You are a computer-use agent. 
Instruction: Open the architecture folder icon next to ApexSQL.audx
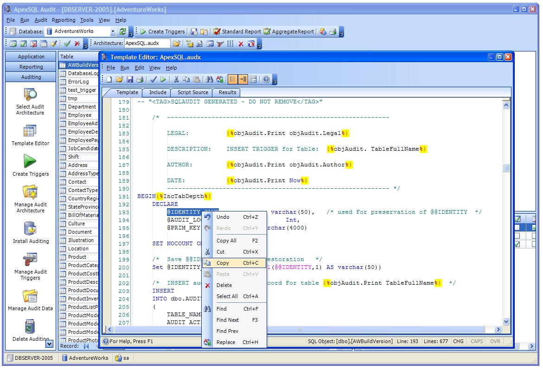click(x=177, y=44)
